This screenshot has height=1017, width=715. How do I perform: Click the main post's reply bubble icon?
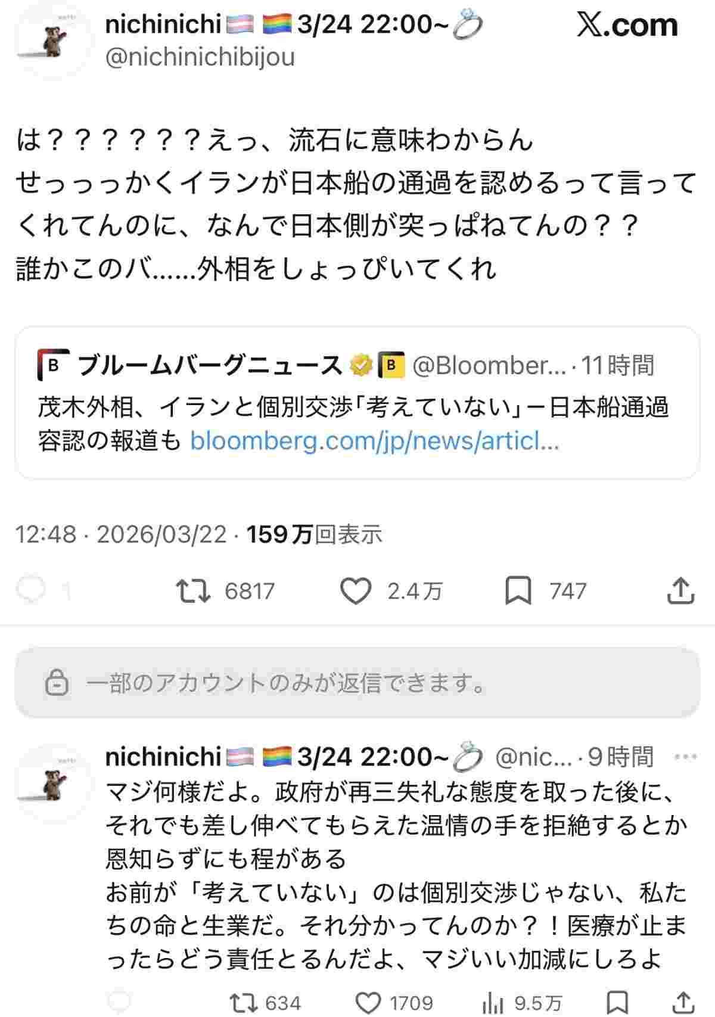[32, 590]
